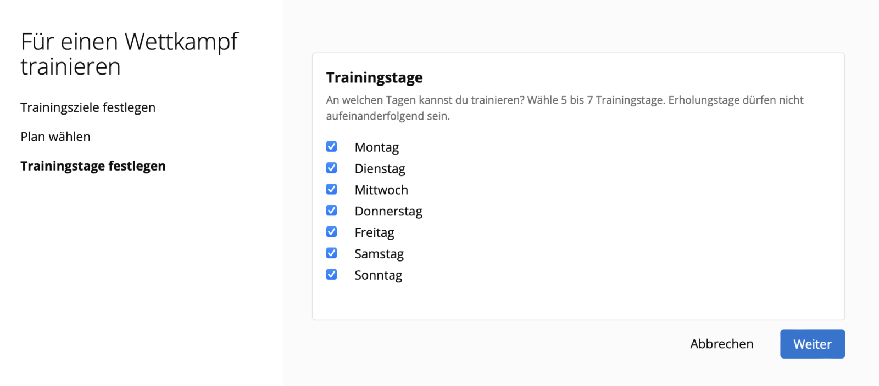This screenshot has width=879, height=386.
Task: Deselect the Samstag checkbox
Action: (331, 253)
